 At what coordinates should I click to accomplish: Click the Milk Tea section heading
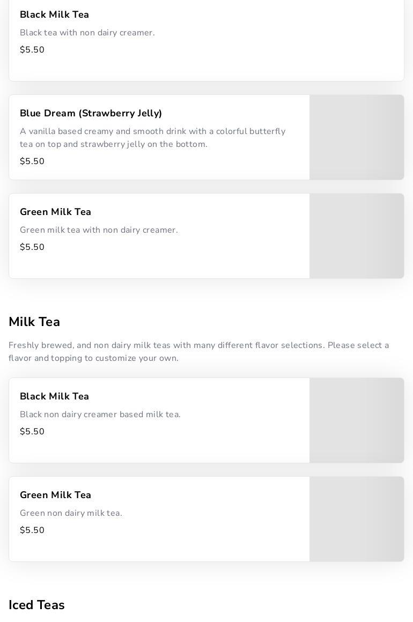tap(34, 322)
